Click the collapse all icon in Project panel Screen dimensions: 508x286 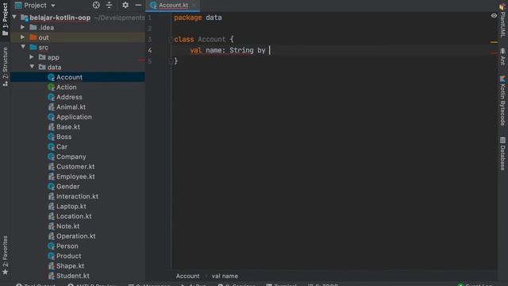(x=110, y=6)
